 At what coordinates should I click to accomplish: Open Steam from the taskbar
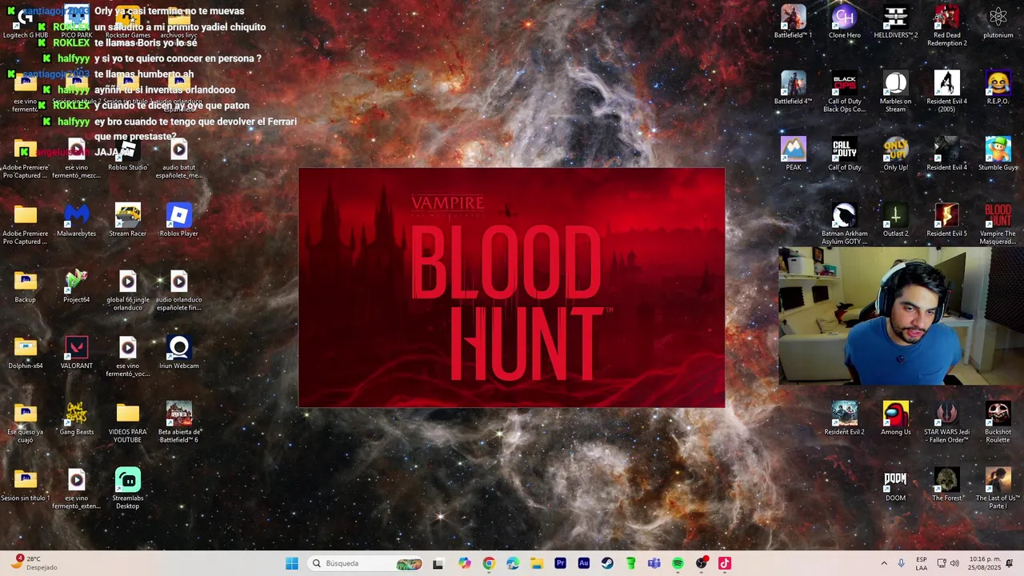pyautogui.click(x=607, y=563)
